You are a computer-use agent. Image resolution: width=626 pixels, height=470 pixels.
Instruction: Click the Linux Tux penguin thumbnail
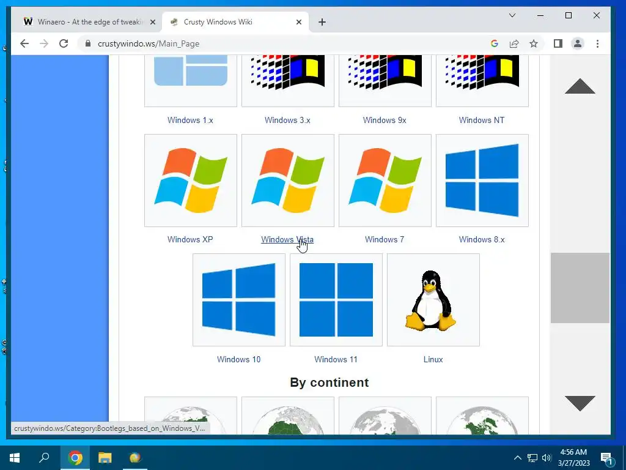pos(433,300)
